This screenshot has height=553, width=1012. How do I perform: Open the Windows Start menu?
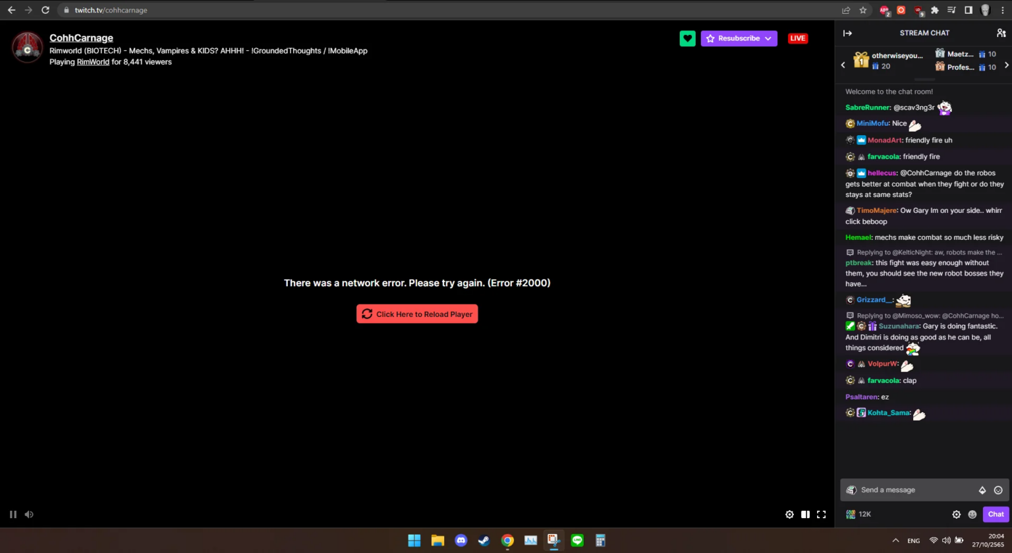click(414, 540)
